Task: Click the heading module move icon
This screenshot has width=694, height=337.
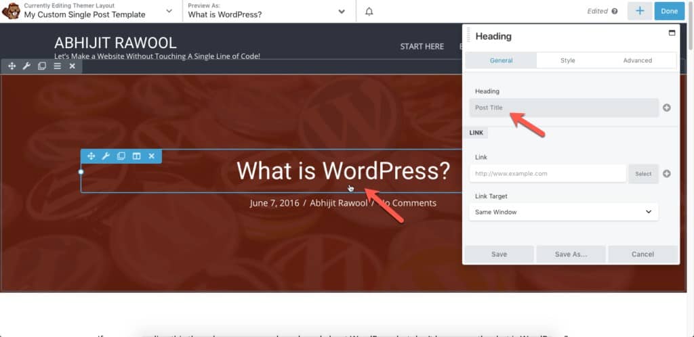Action: point(91,156)
